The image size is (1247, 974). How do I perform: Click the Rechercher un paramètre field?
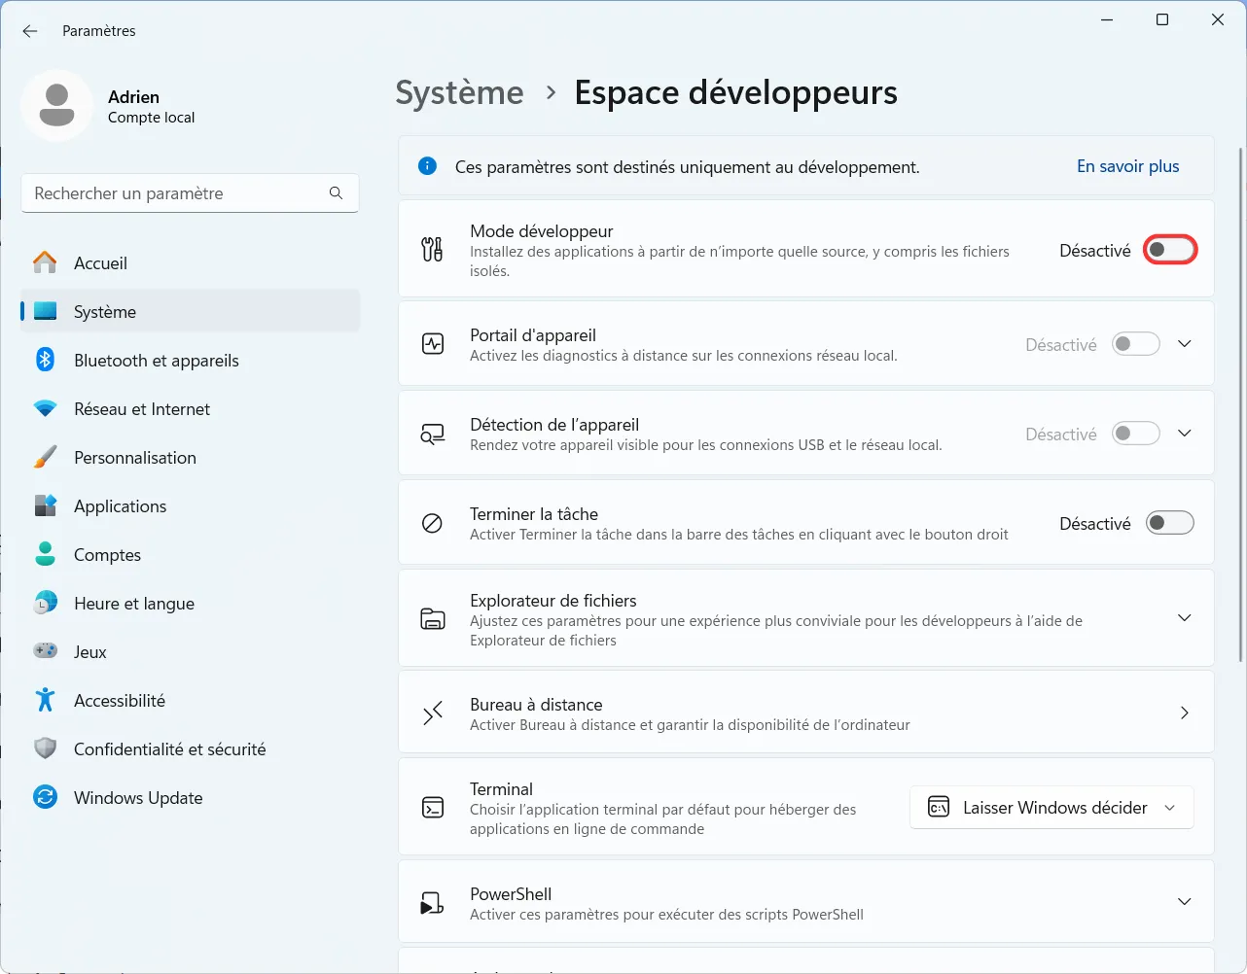coord(190,193)
